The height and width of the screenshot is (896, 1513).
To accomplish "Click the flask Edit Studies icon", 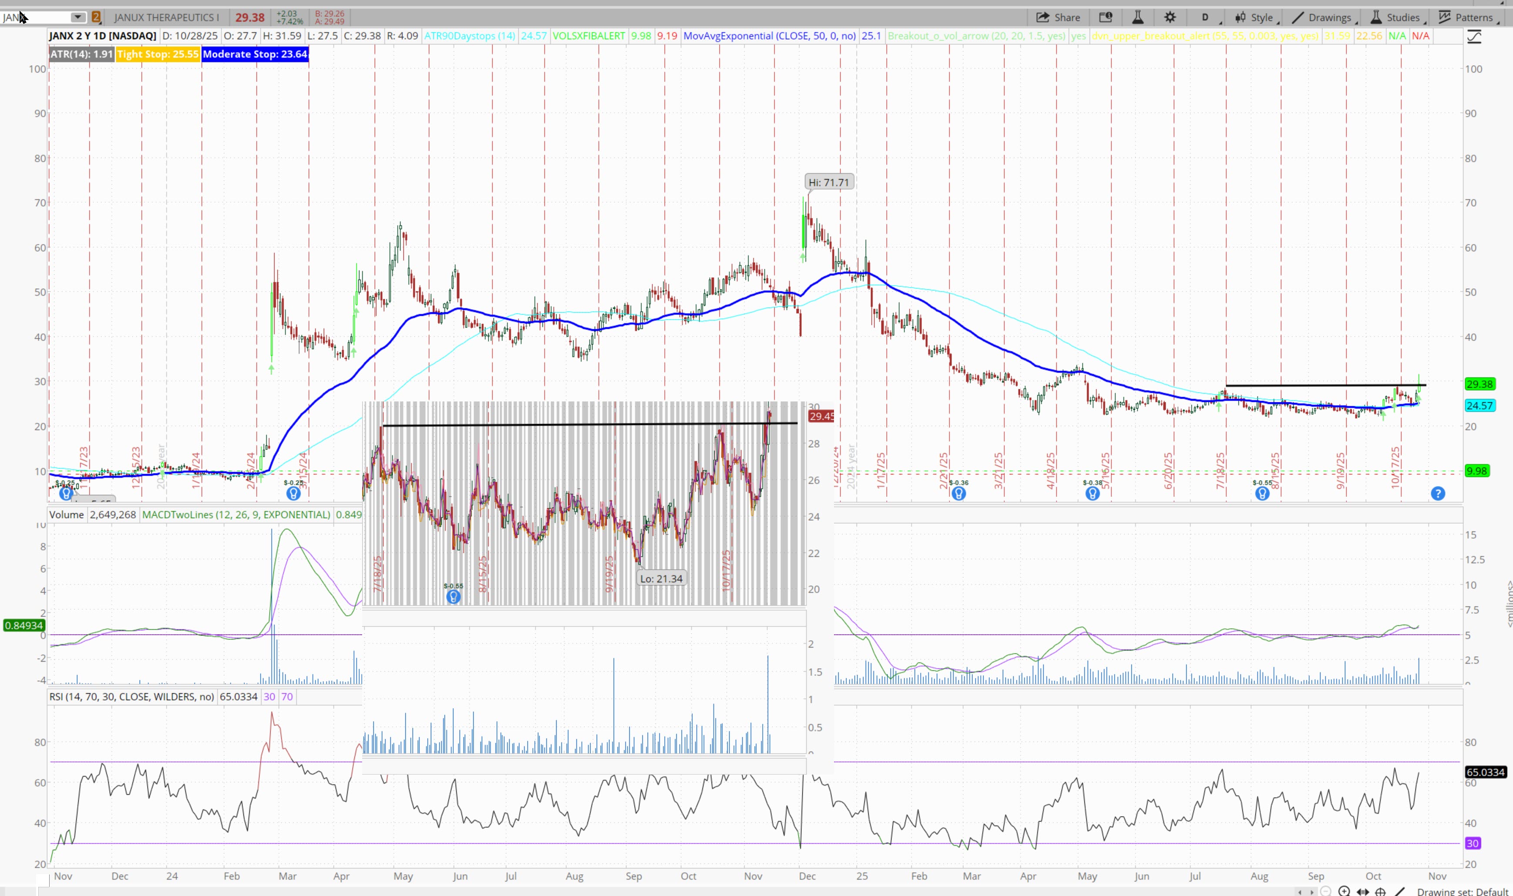I will [x=1137, y=17].
